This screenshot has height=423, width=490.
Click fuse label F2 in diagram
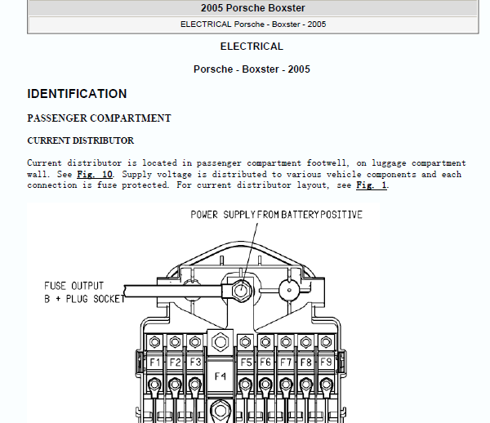pyautogui.click(x=175, y=363)
